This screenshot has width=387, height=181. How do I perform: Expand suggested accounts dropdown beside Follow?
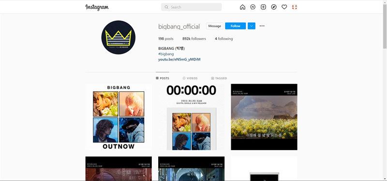tap(252, 26)
